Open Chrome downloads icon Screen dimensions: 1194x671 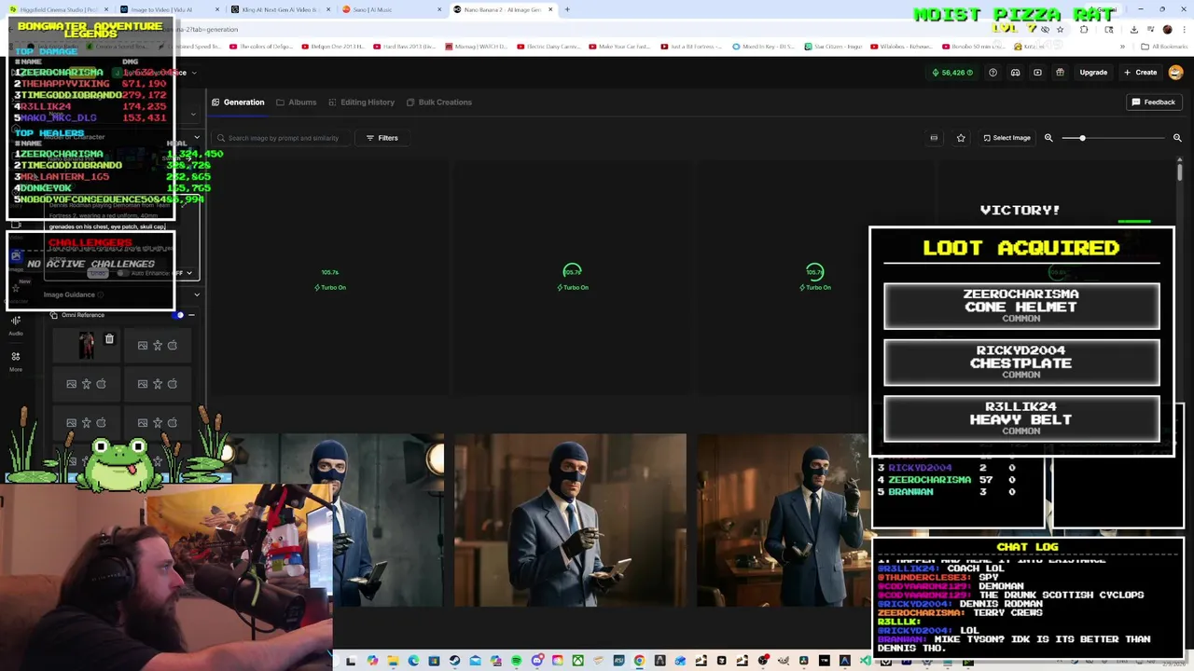point(1133,29)
